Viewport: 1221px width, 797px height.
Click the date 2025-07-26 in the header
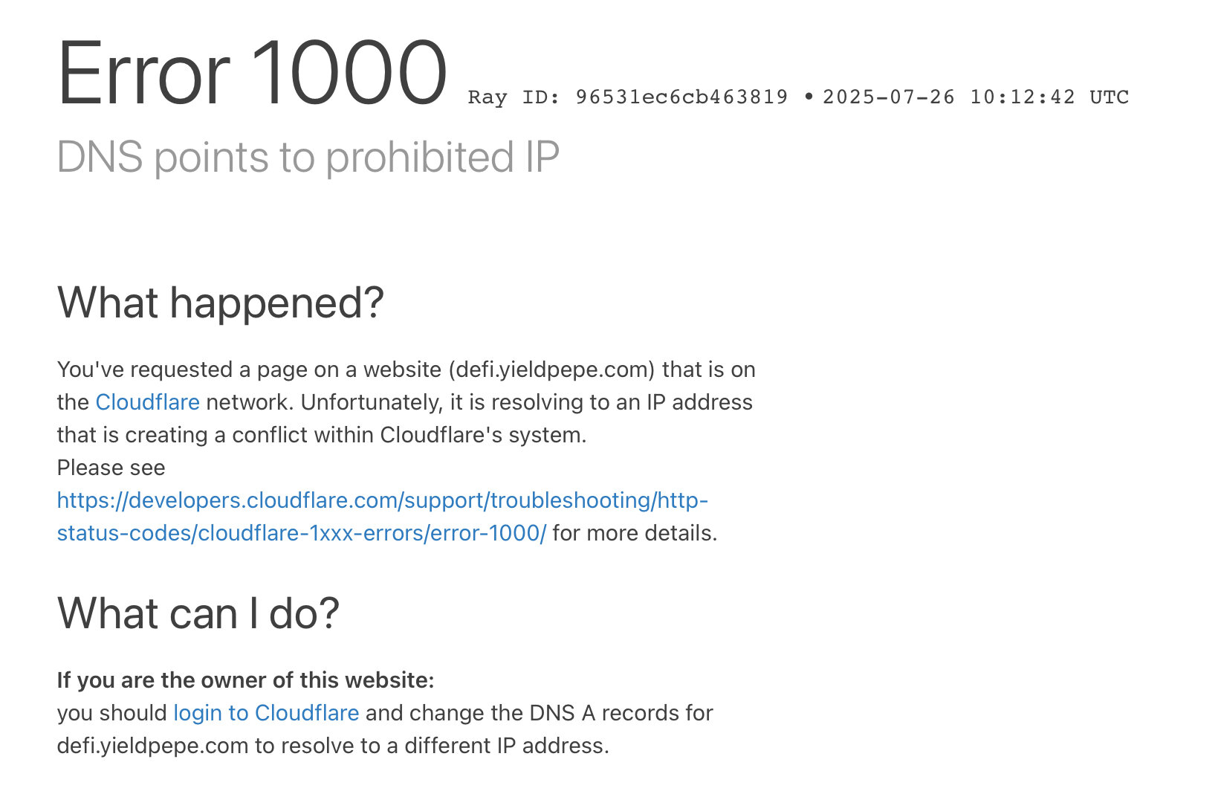pyautogui.click(x=888, y=97)
